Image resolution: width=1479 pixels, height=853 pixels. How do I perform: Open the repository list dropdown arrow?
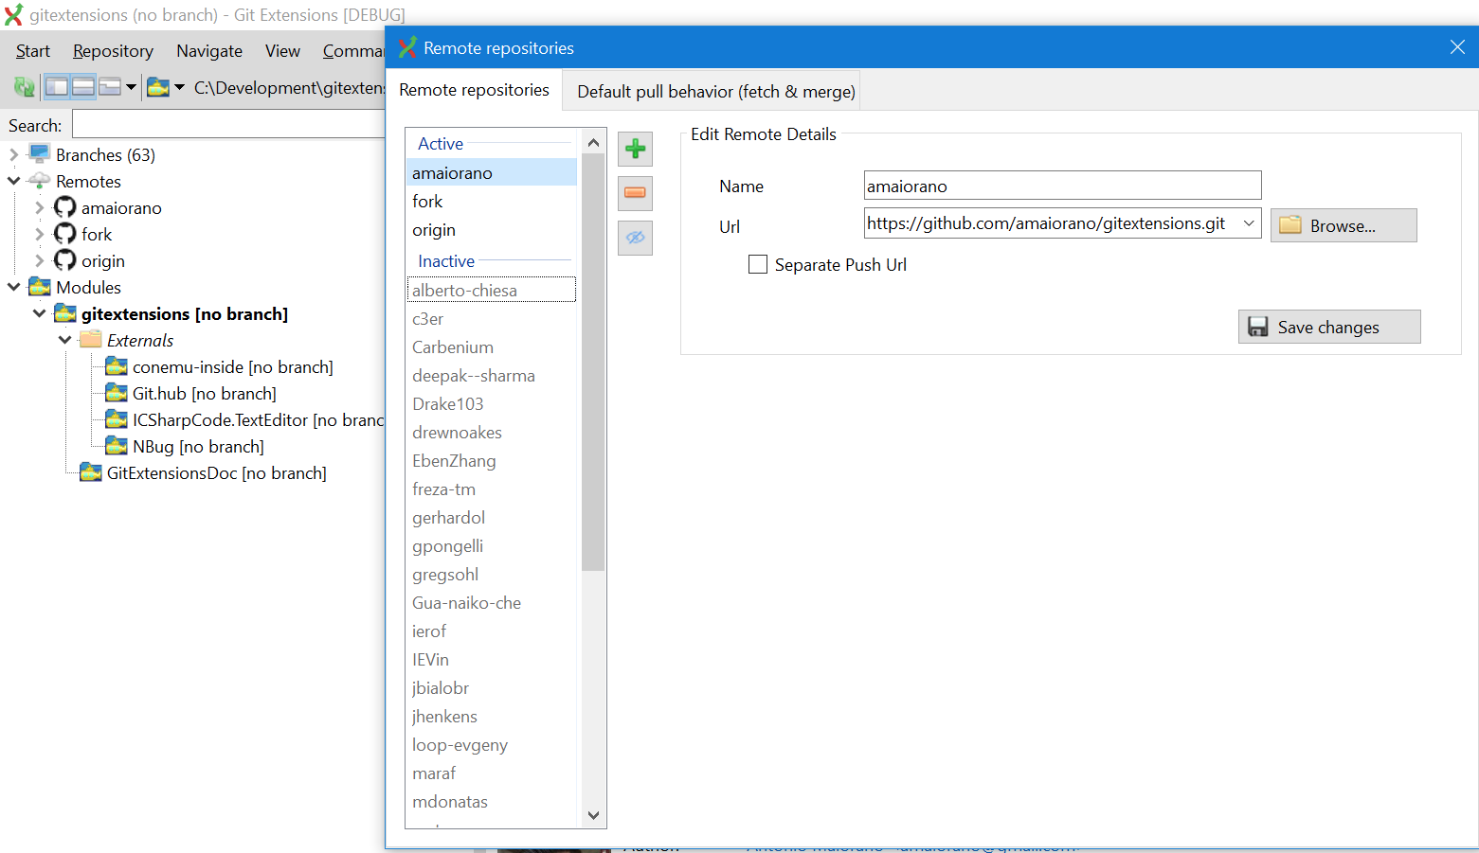pos(180,87)
